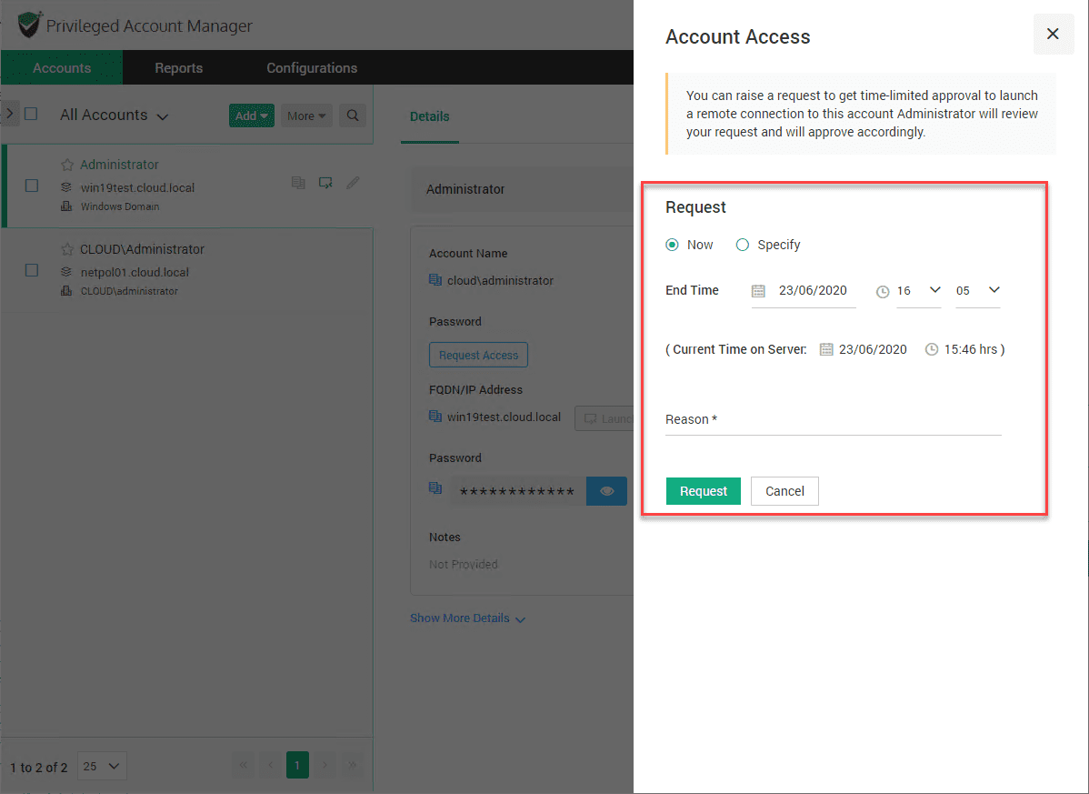Select the Now radio option

tap(673, 245)
